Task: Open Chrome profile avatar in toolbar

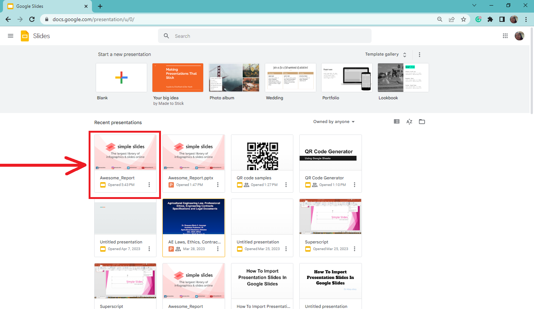Action: pos(514,19)
